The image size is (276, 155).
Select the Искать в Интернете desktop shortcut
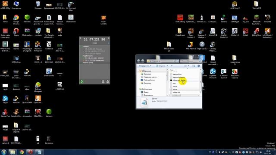[x=38, y=46]
